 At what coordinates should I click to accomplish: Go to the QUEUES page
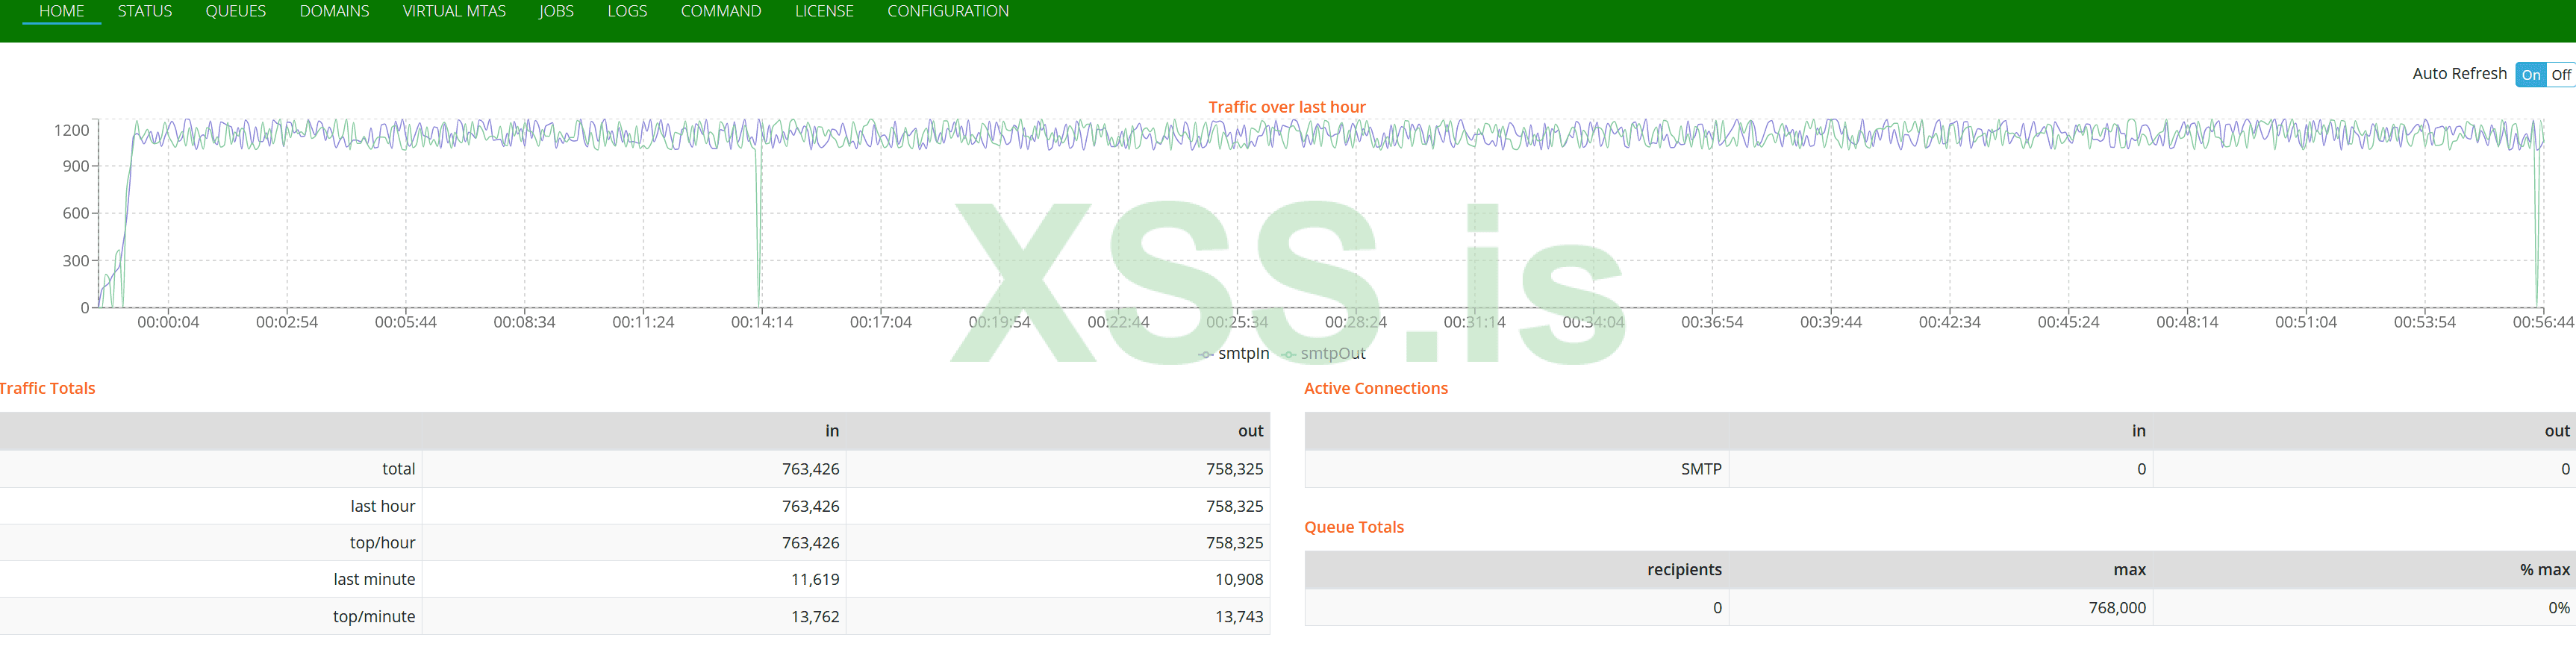pos(235,11)
